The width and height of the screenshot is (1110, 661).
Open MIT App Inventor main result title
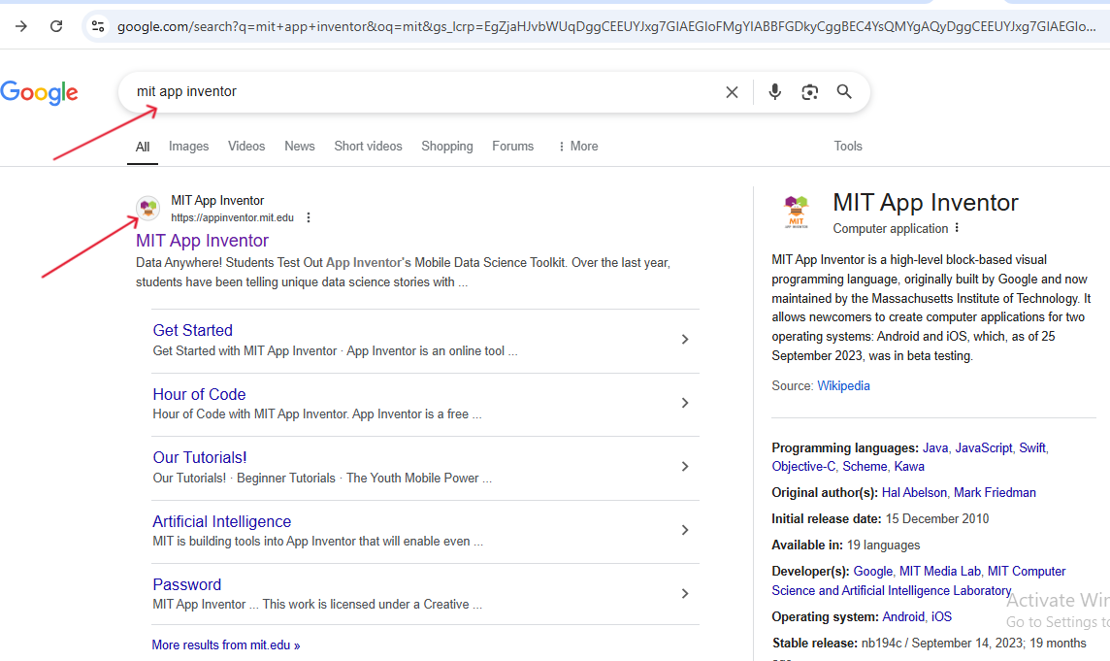(203, 241)
